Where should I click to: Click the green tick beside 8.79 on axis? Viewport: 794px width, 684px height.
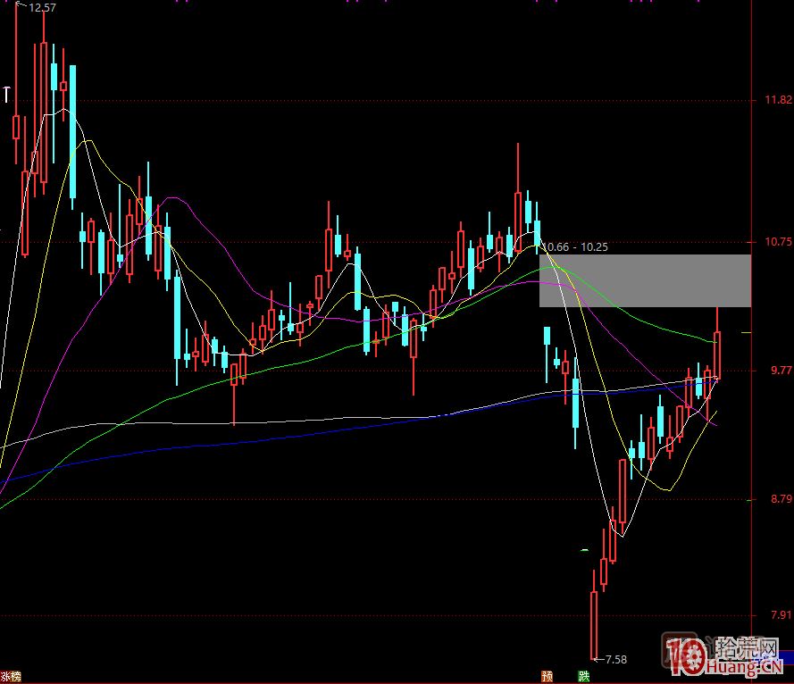click(748, 500)
